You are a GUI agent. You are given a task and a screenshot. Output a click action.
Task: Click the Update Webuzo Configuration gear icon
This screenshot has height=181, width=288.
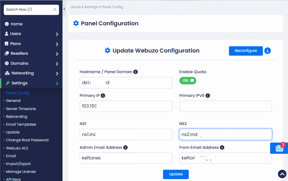pos(107,50)
